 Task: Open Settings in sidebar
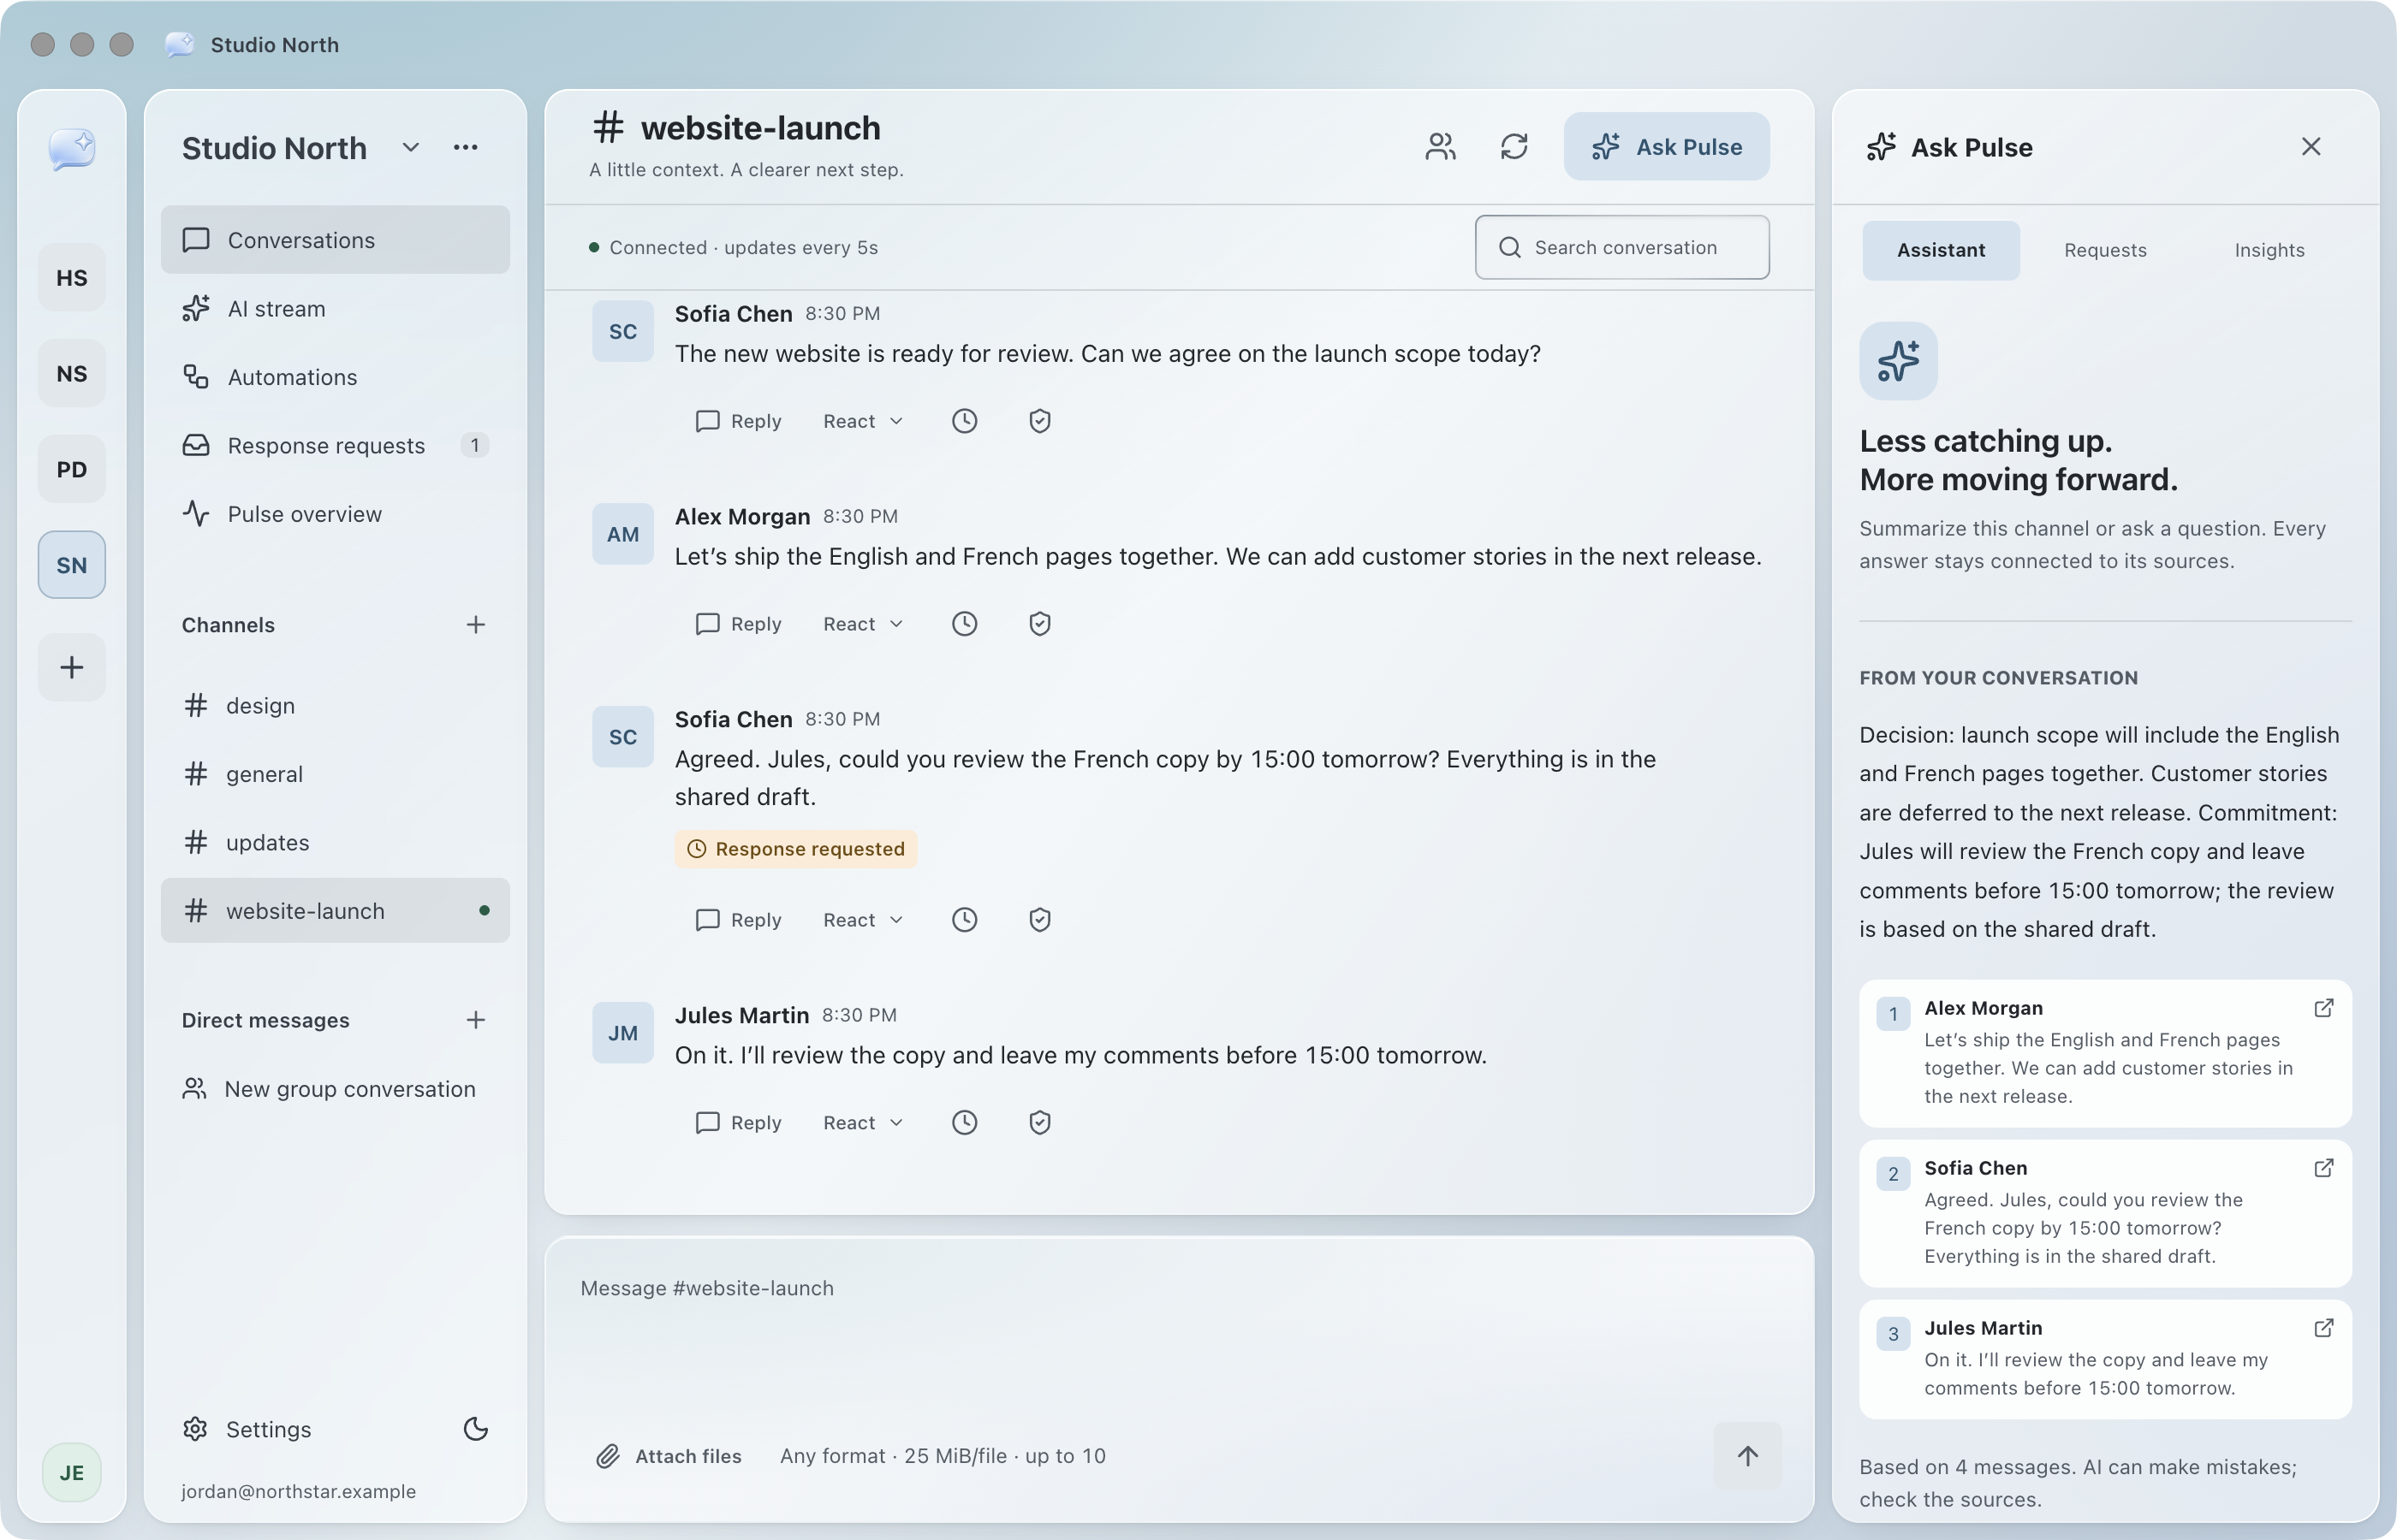(247, 1428)
